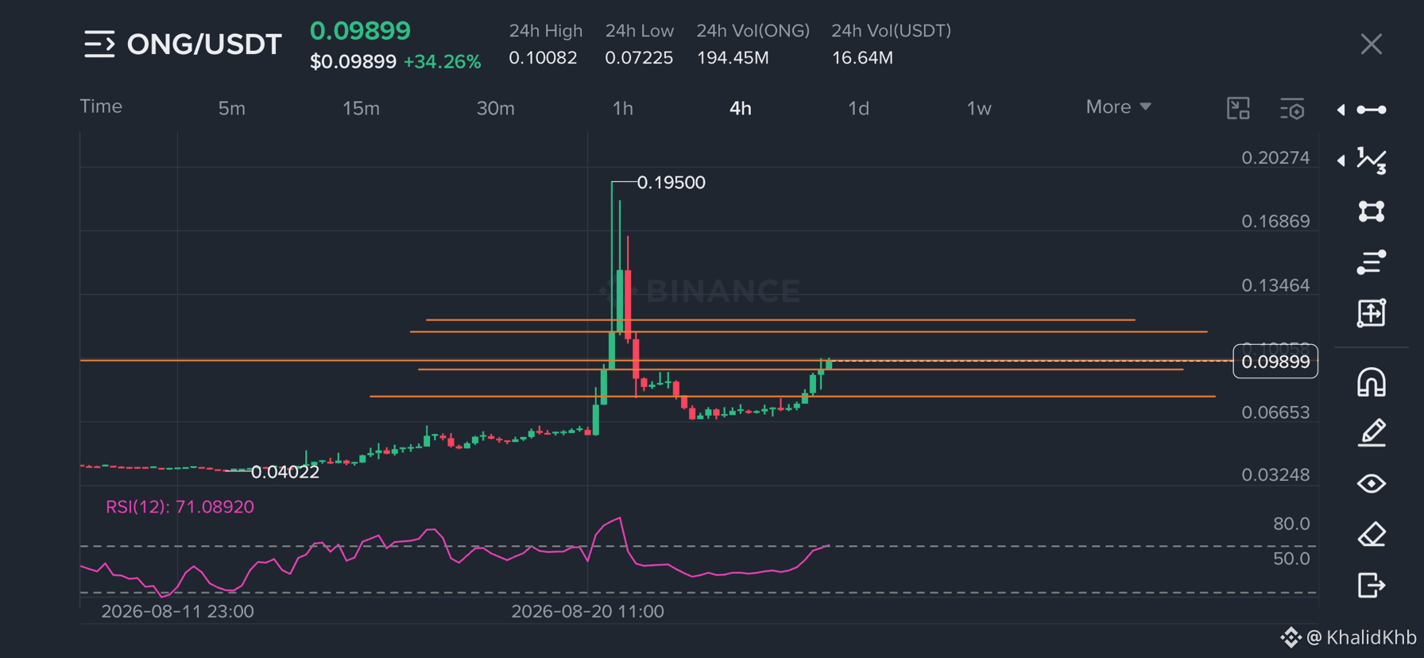The height and width of the screenshot is (658, 1424).
Task: Switch to the 1h interval
Action: 623,108
